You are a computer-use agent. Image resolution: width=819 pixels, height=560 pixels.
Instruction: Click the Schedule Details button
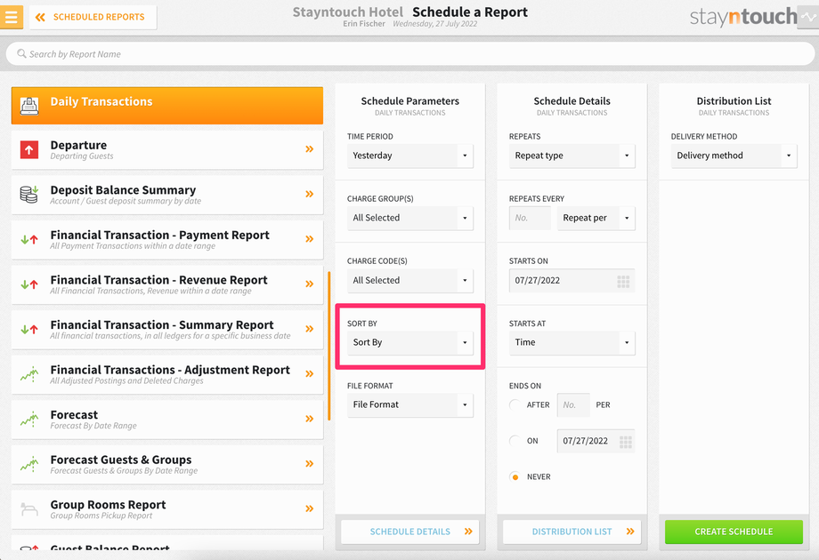click(x=410, y=532)
